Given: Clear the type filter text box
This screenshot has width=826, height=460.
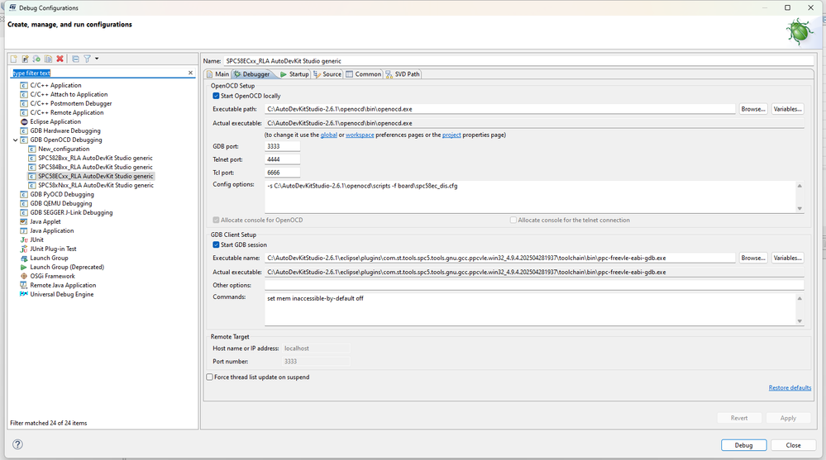Looking at the screenshot, I should coord(191,73).
